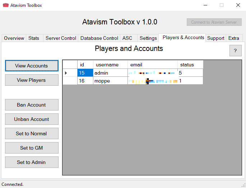Viewport: 246px width, 188px height.
Task: Open the question mark help button
Action: (235, 51)
